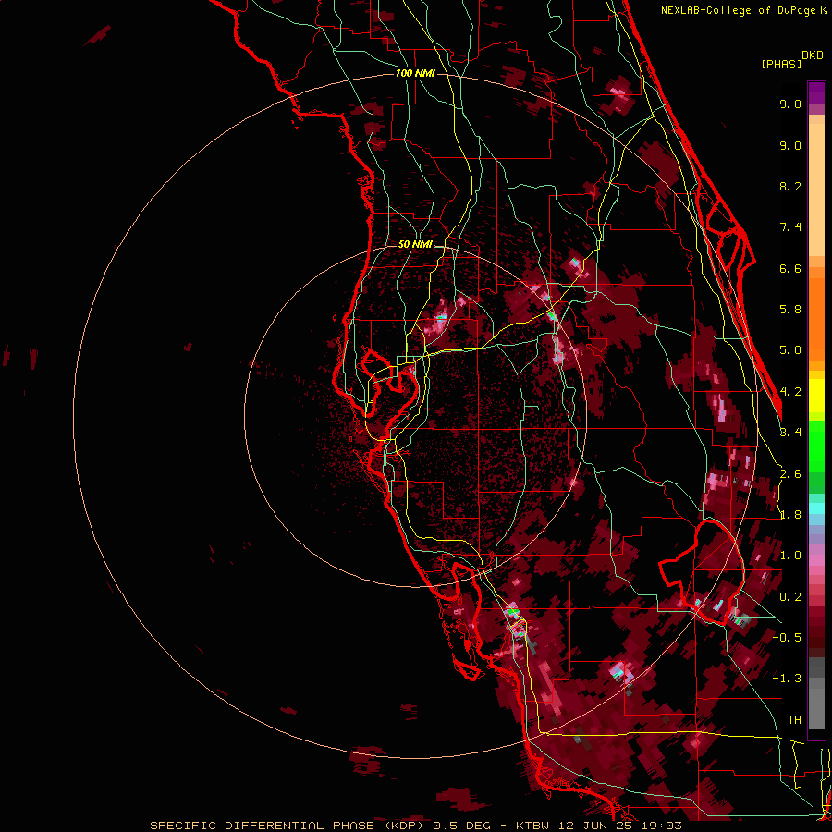The width and height of the screenshot is (832, 832).
Task: Click the green segment of the color bar
Action: tap(816, 447)
